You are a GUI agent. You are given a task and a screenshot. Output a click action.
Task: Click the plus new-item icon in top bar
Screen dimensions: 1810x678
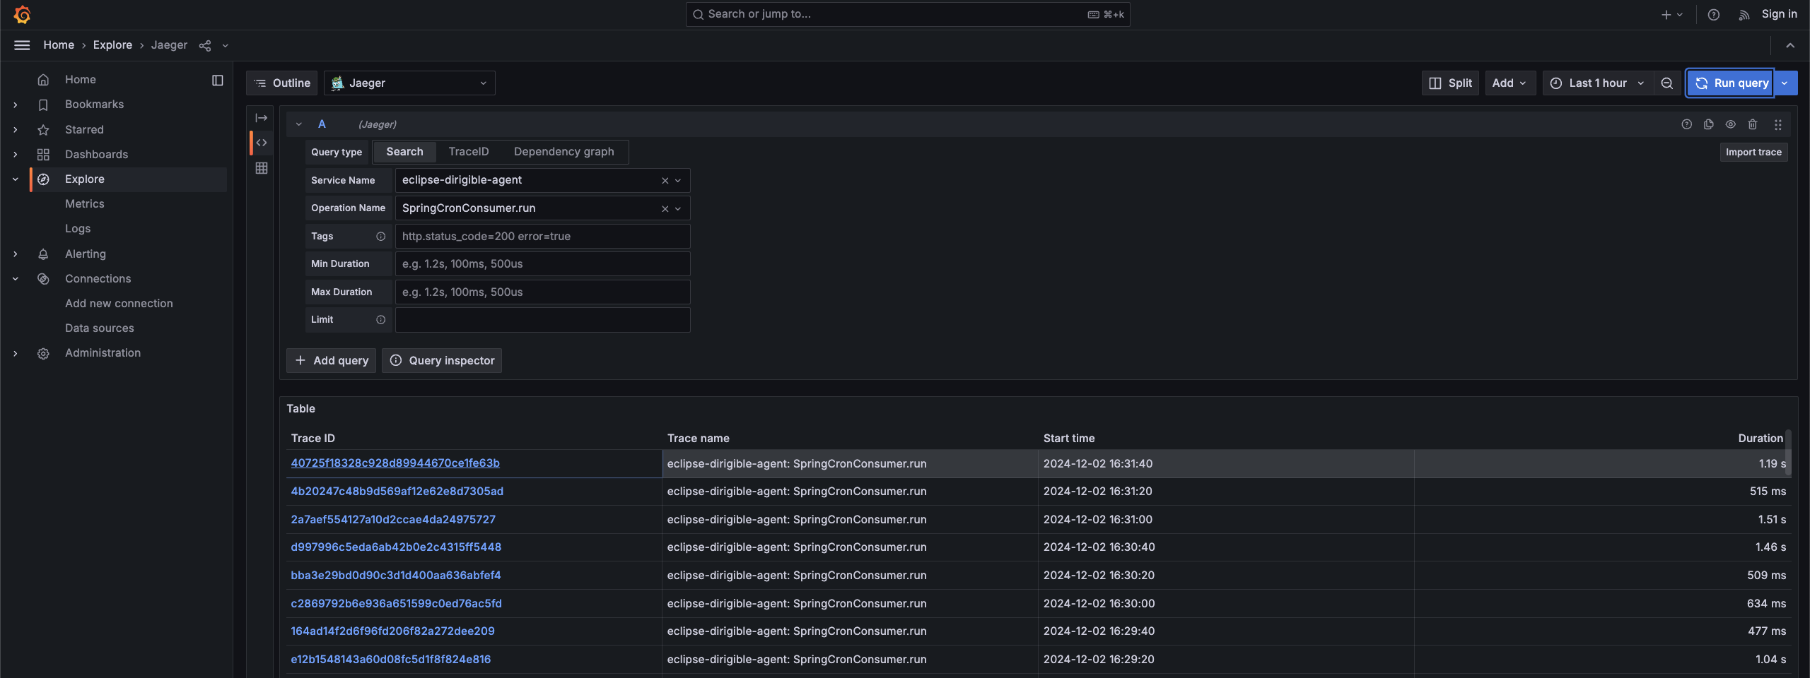[x=1666, y=14]
